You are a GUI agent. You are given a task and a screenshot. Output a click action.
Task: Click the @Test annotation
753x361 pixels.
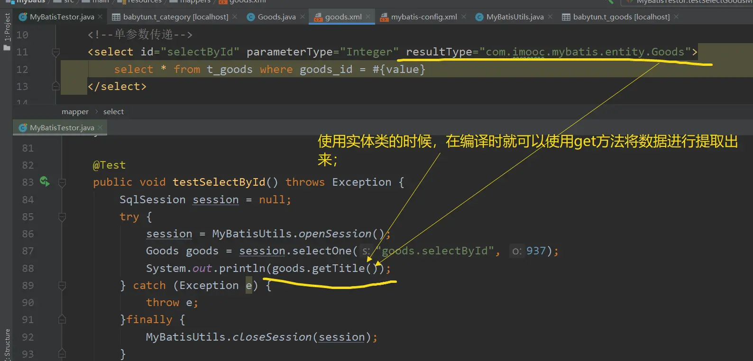[x=109, y=165]
